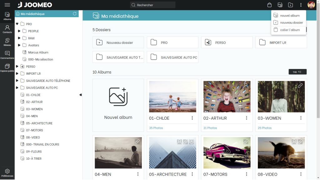The height and width of the screenshot is (180, 320).
Task: Open the Espace public section
Action: click(x=7, y=68)
